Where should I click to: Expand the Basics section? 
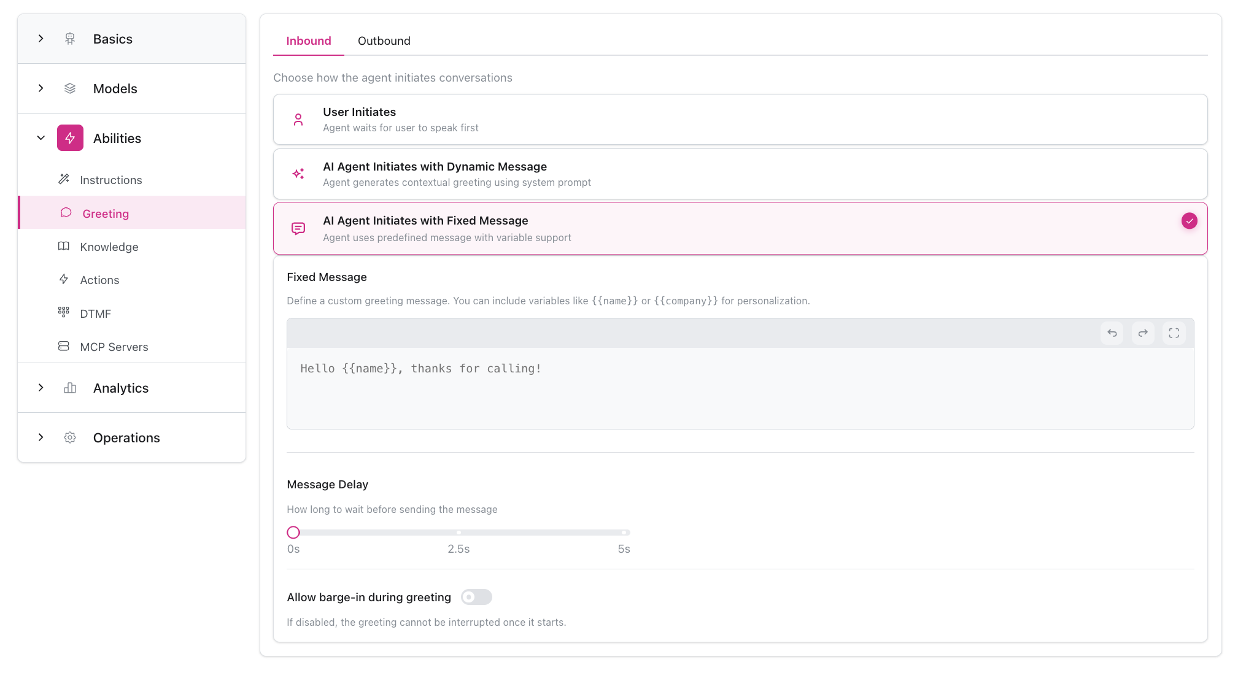click(x=41, y=38)
